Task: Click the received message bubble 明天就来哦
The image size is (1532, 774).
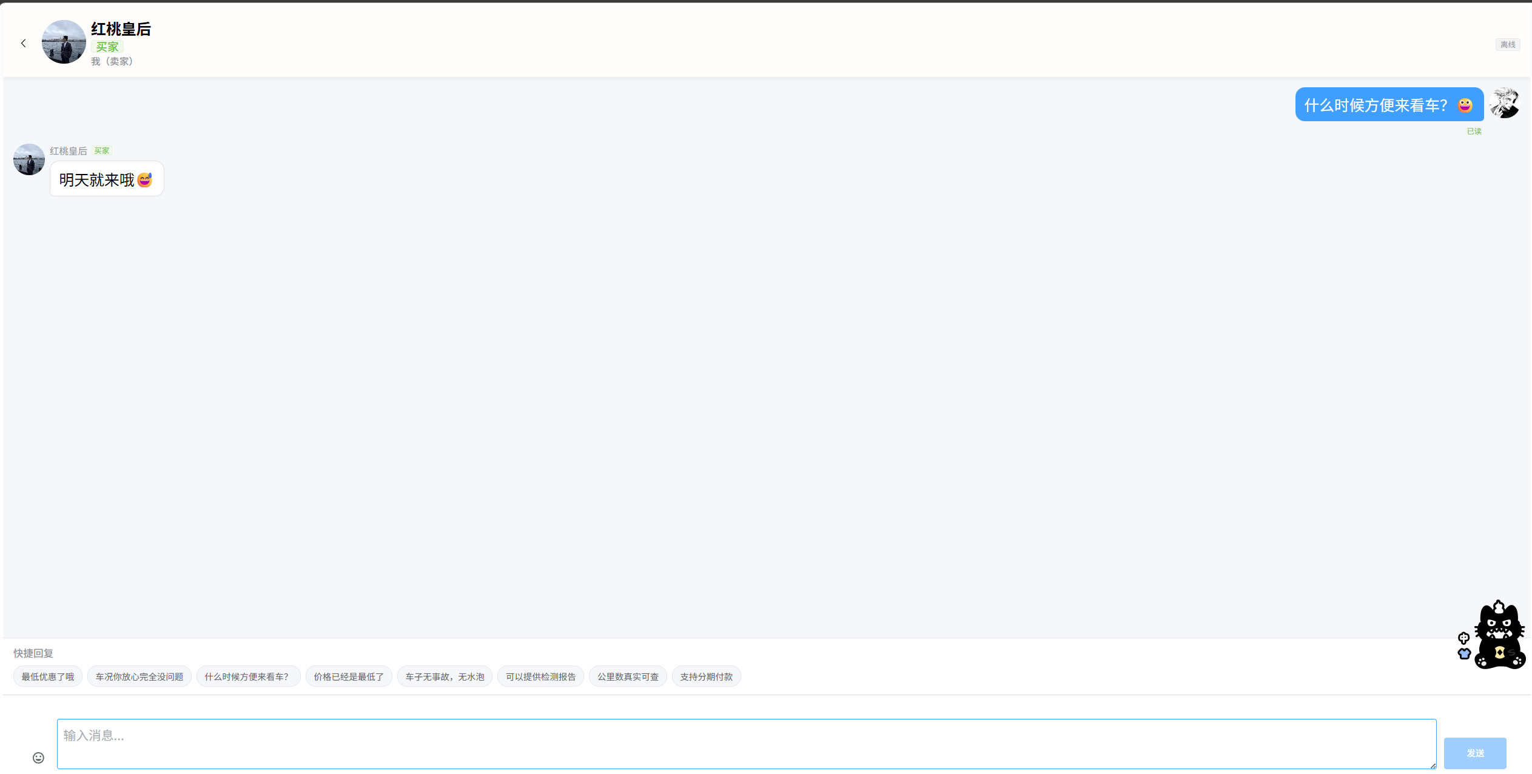Action: click(107, 179)
